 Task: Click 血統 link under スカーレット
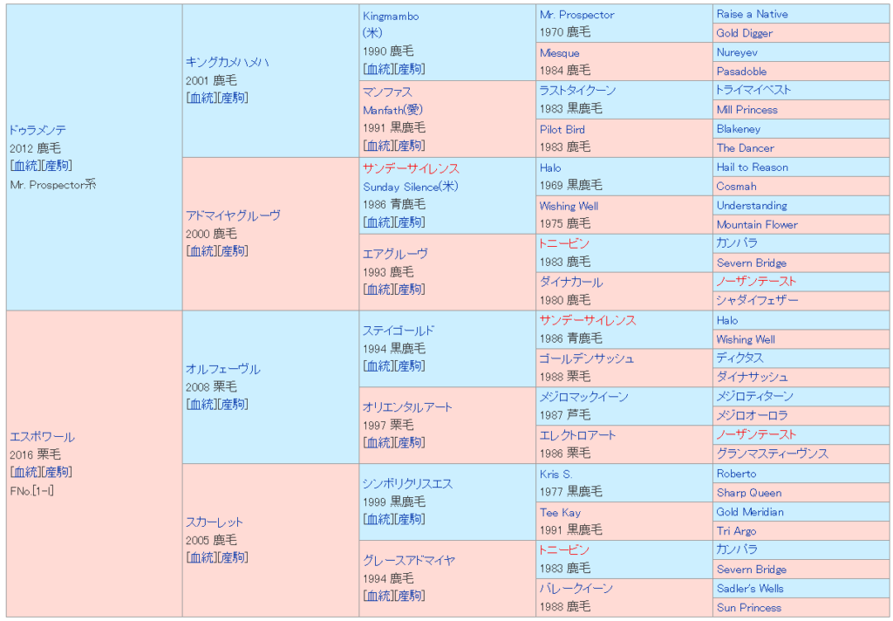[201, 558]
